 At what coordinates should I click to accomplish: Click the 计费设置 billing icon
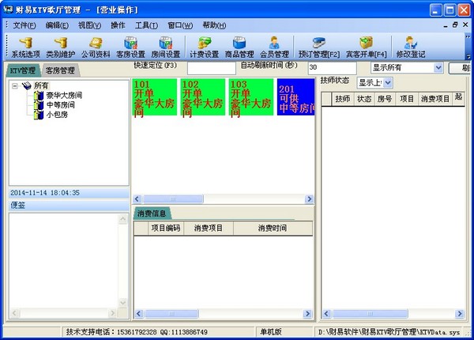pos(205,47)
